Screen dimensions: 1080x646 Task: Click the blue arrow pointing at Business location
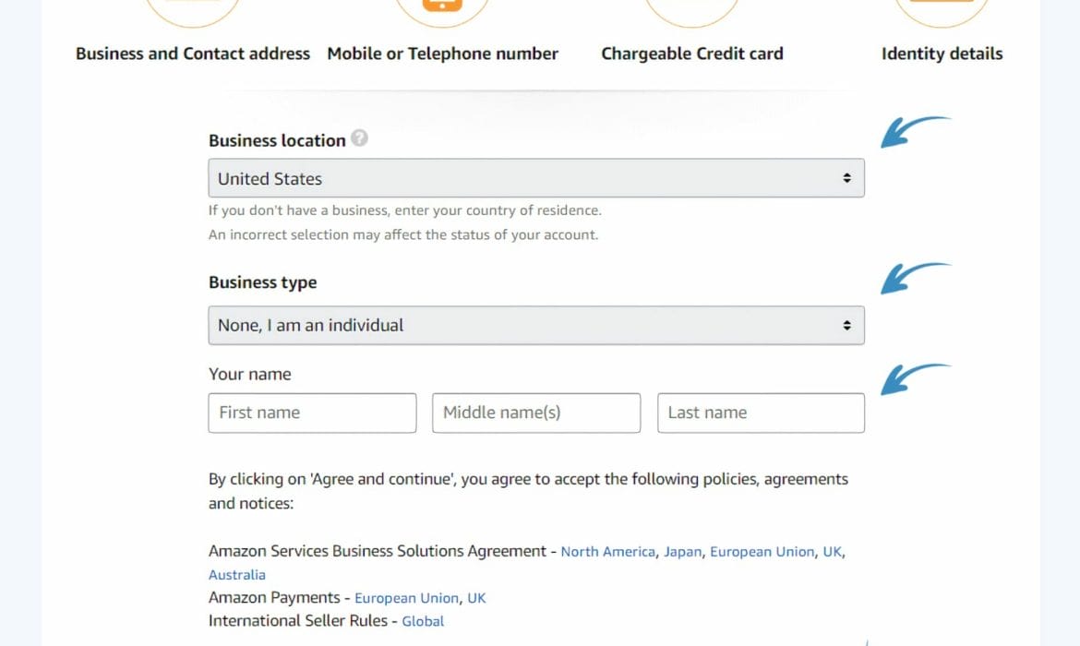(x=912, y=131)
